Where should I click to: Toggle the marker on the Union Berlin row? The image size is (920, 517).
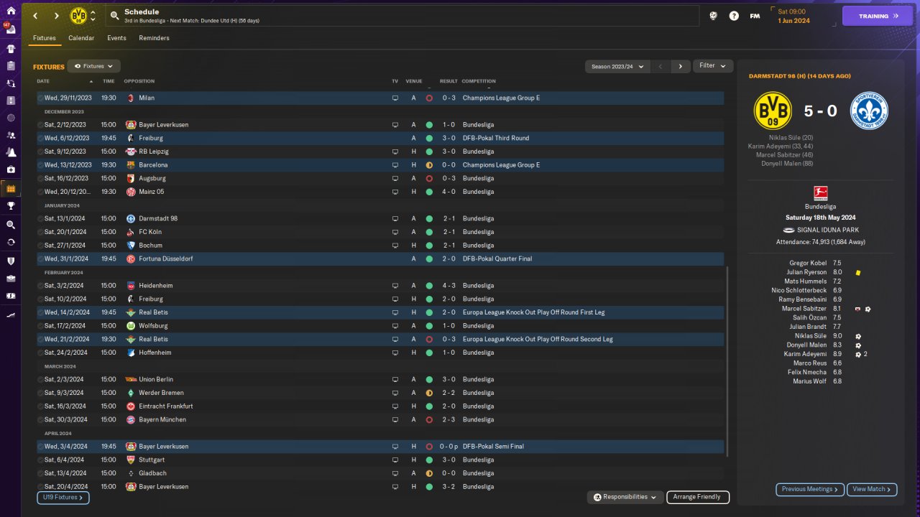[x=40, y=379]
